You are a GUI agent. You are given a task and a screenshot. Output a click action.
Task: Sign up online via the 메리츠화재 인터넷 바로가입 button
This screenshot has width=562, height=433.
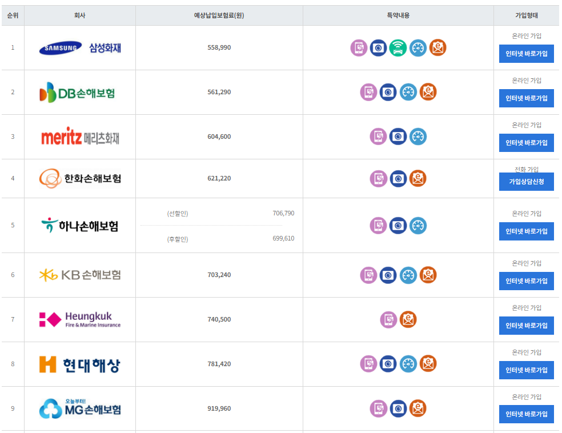pyautogui.click(x=527, y=143)
